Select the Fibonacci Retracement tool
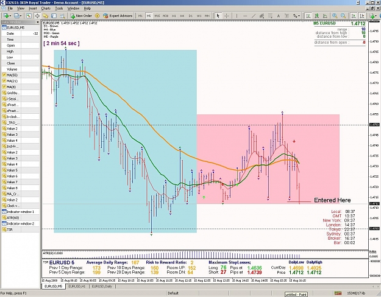Image resolution: width=381 pixels, height=297 pixels. click(270, 16)
